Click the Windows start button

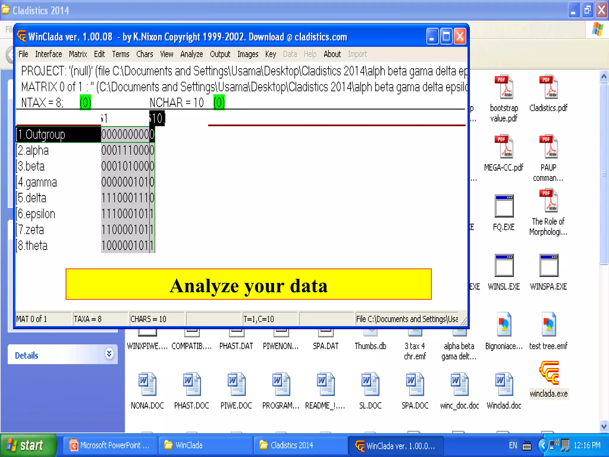tap(28, 445)
